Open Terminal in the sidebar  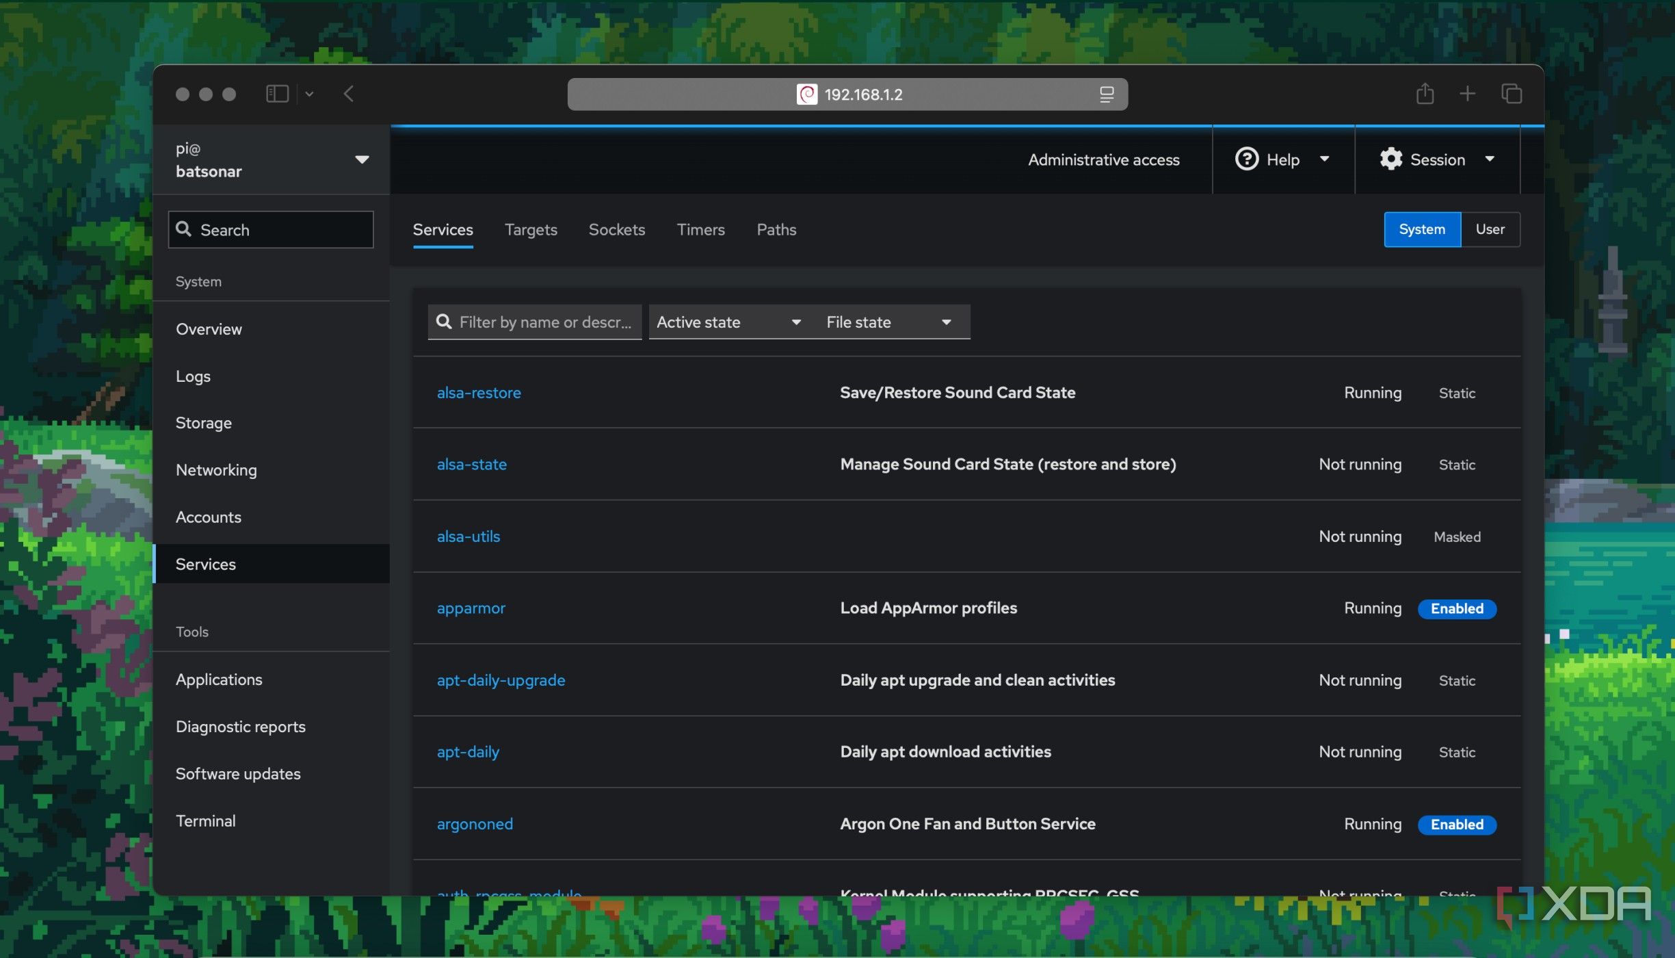pos(271,821)
